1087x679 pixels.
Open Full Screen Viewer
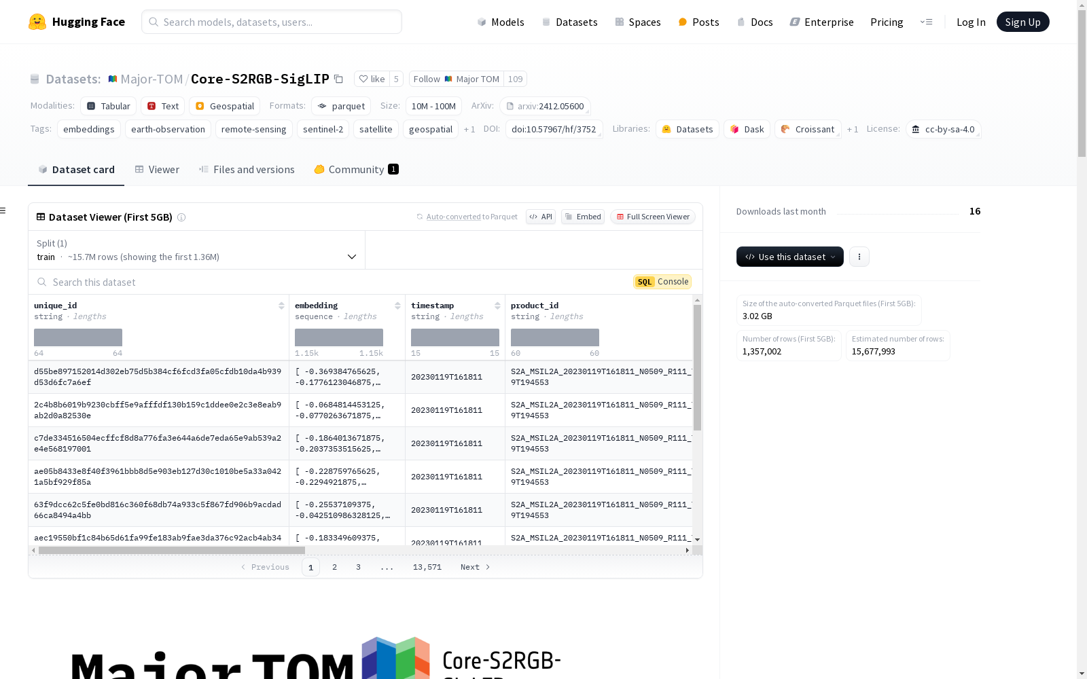(x=653, y=217)
